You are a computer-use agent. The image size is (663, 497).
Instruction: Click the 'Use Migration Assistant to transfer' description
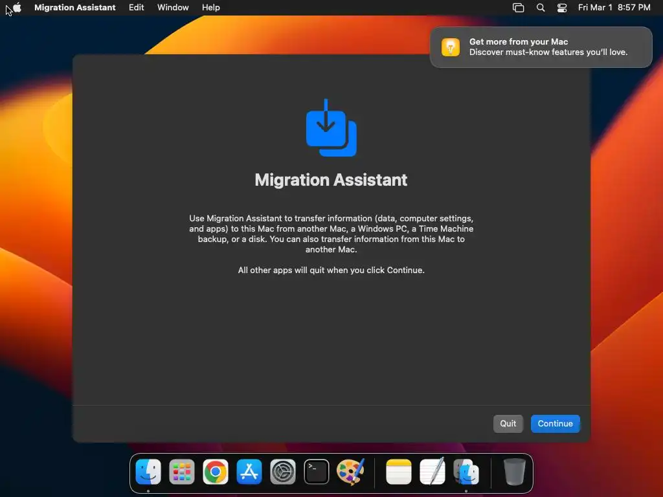pyautogui.click(x=331, y=234)
